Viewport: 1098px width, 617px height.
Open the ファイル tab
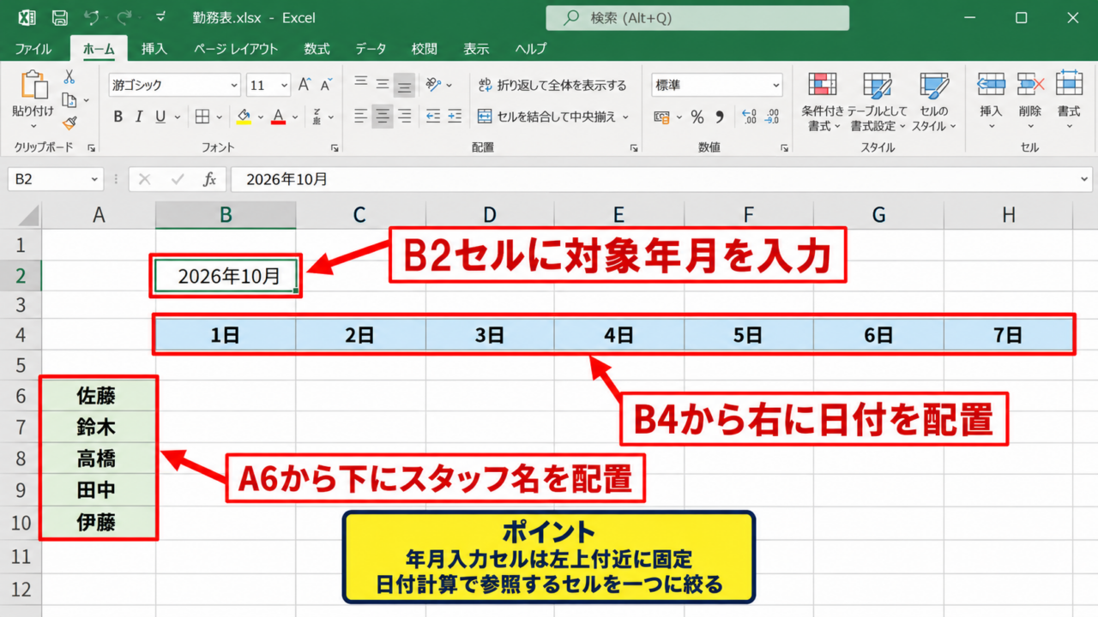[33, 49]
